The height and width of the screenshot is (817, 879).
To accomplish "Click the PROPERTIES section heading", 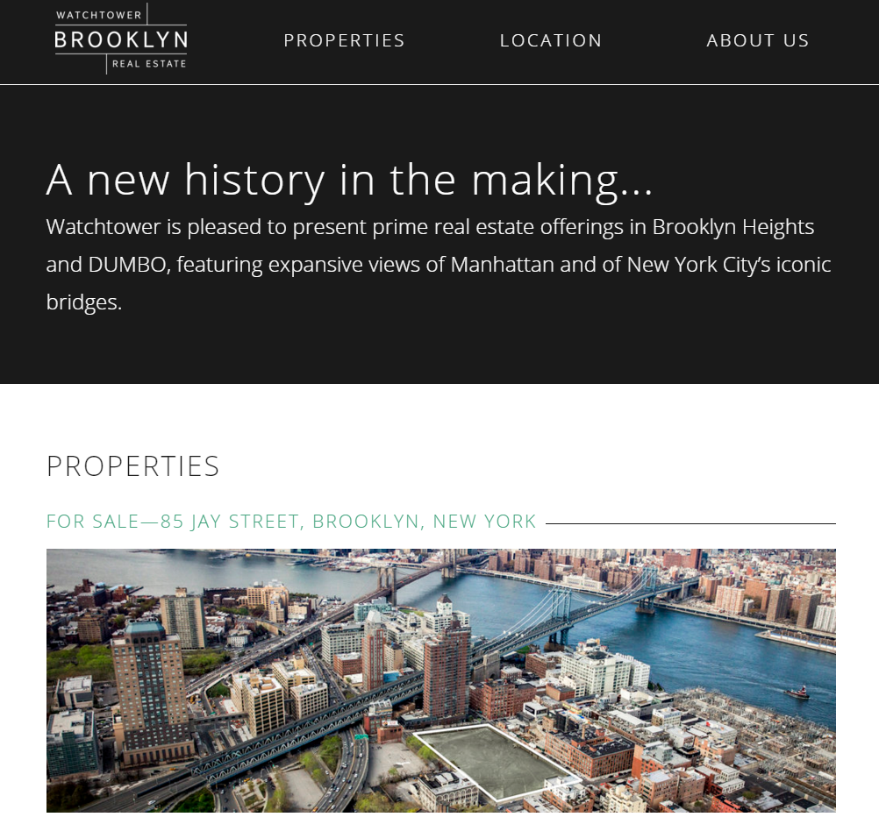I will (132, 466).
